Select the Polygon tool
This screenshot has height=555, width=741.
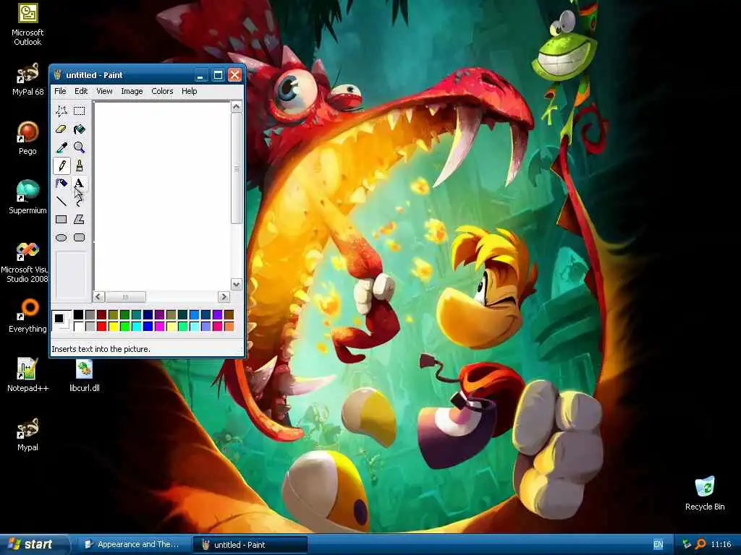point(80,220)
